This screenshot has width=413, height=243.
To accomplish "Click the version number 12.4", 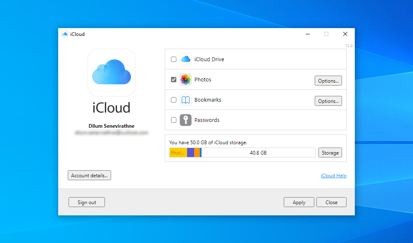I will click(349, 45).
